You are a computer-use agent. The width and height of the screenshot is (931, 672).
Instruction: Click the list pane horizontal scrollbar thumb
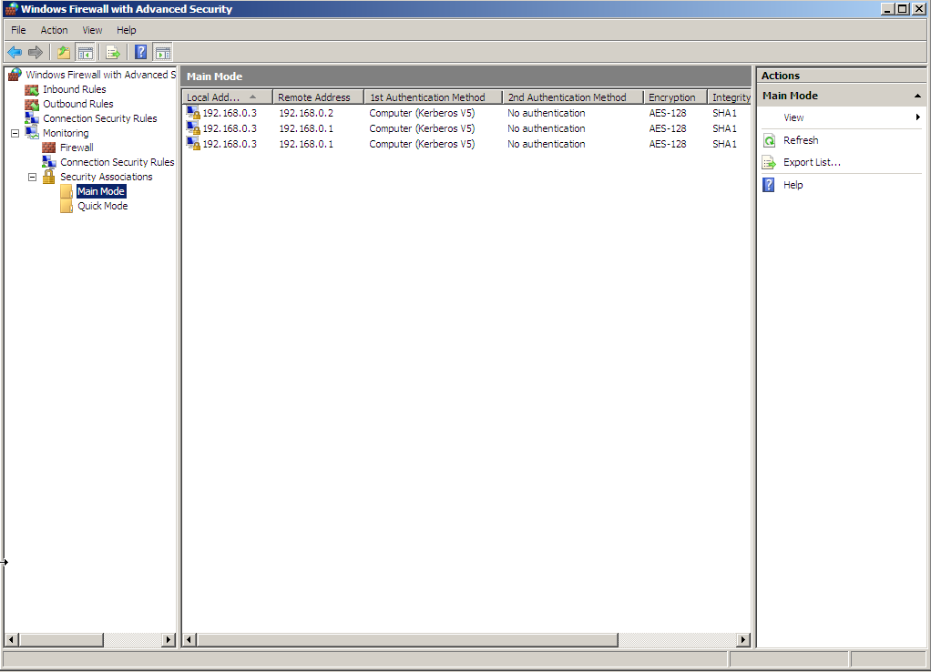pyautogui.click(x=407, y=639)
